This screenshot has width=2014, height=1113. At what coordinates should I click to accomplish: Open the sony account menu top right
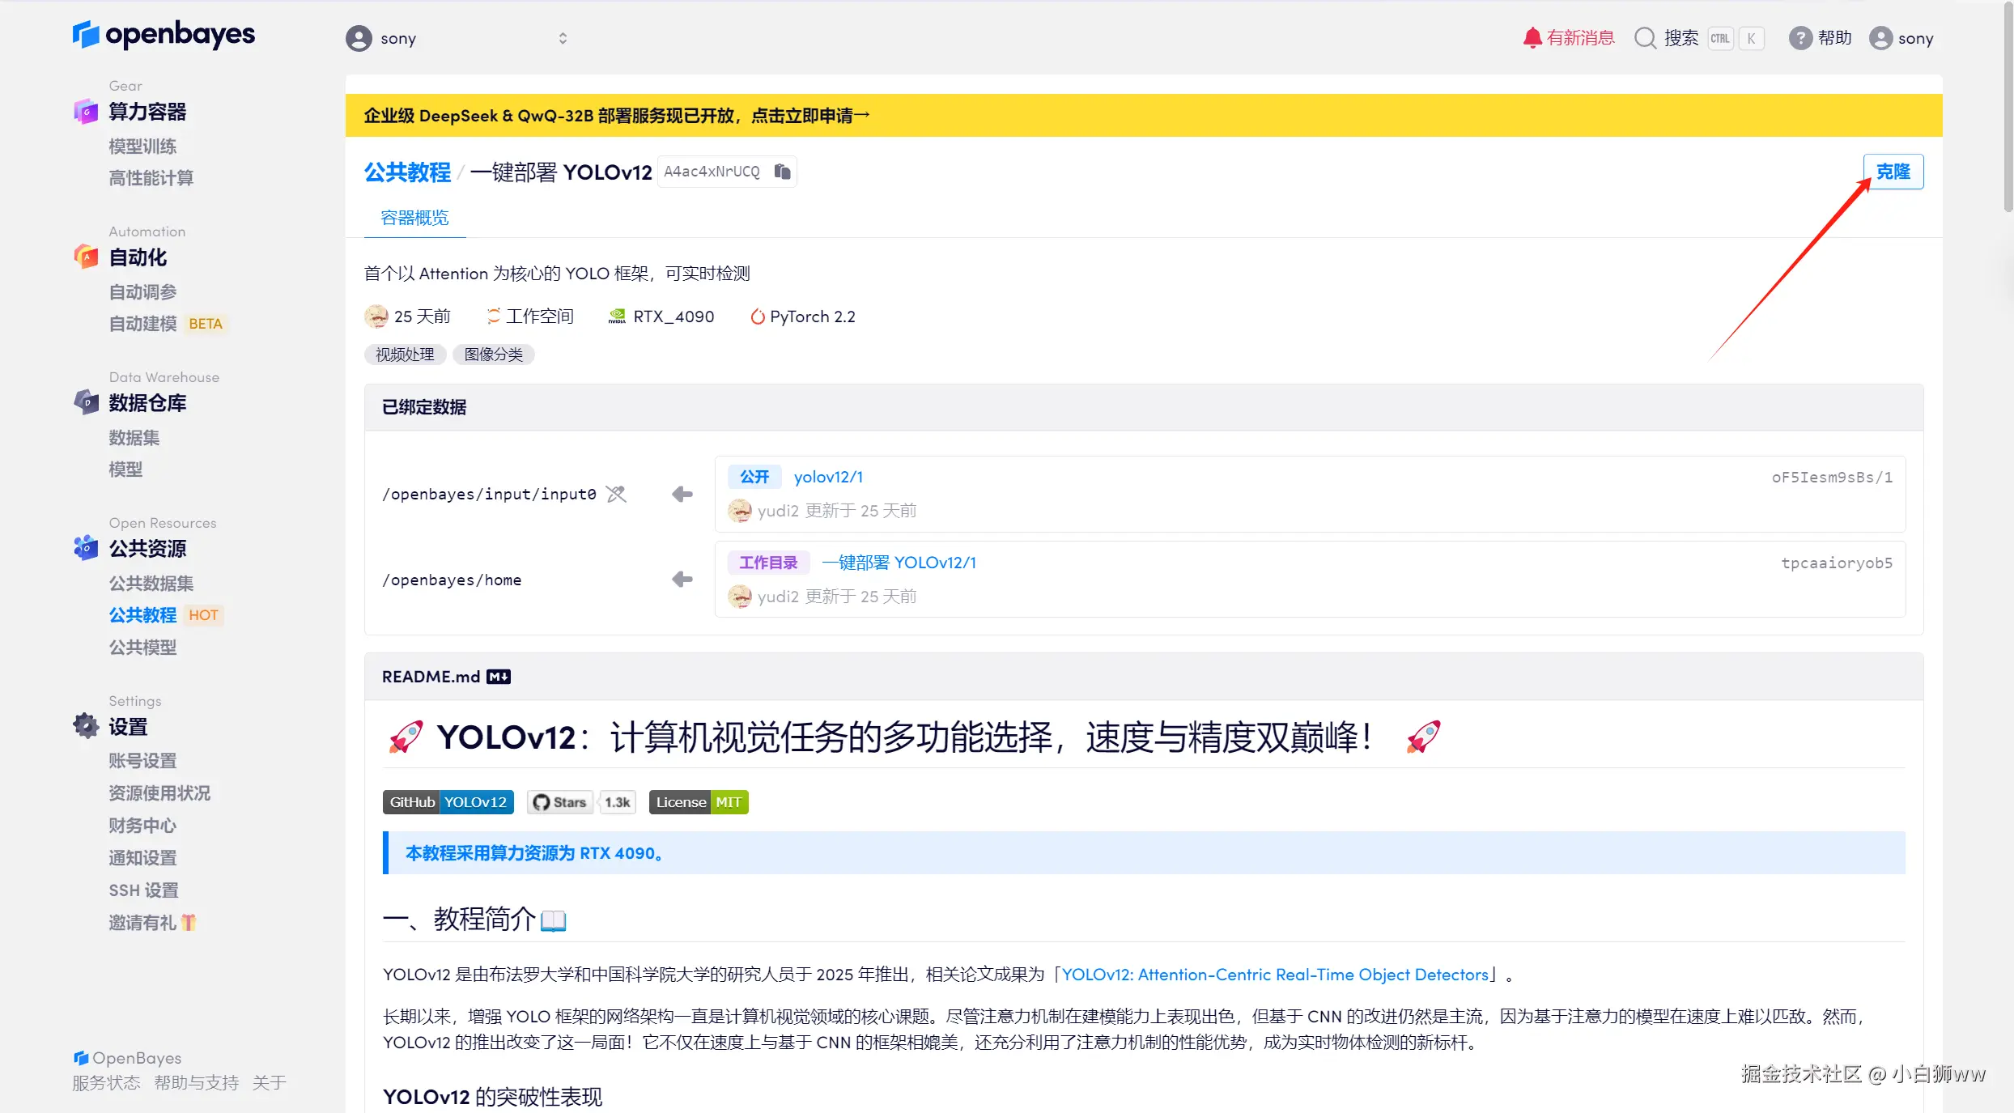[x=1901, y=38]
